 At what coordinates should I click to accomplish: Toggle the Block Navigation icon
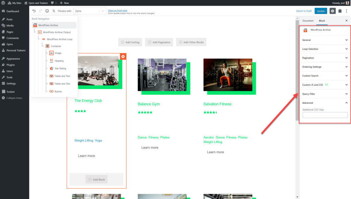[54, 11]
